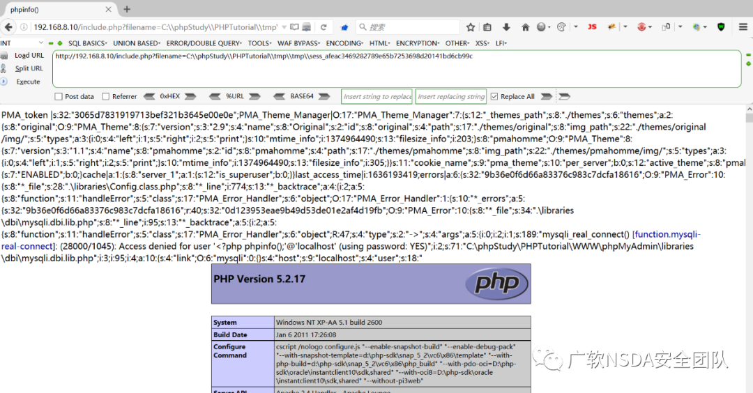Click 0xHEX decode left arrow
753x393 pixels.
149,96
